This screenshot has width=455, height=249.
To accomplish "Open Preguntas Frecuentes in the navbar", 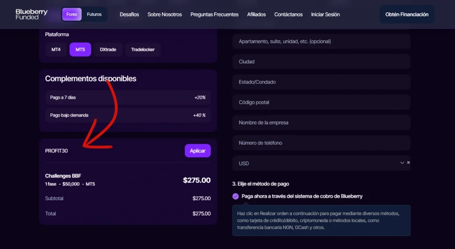I will [214, 15].
